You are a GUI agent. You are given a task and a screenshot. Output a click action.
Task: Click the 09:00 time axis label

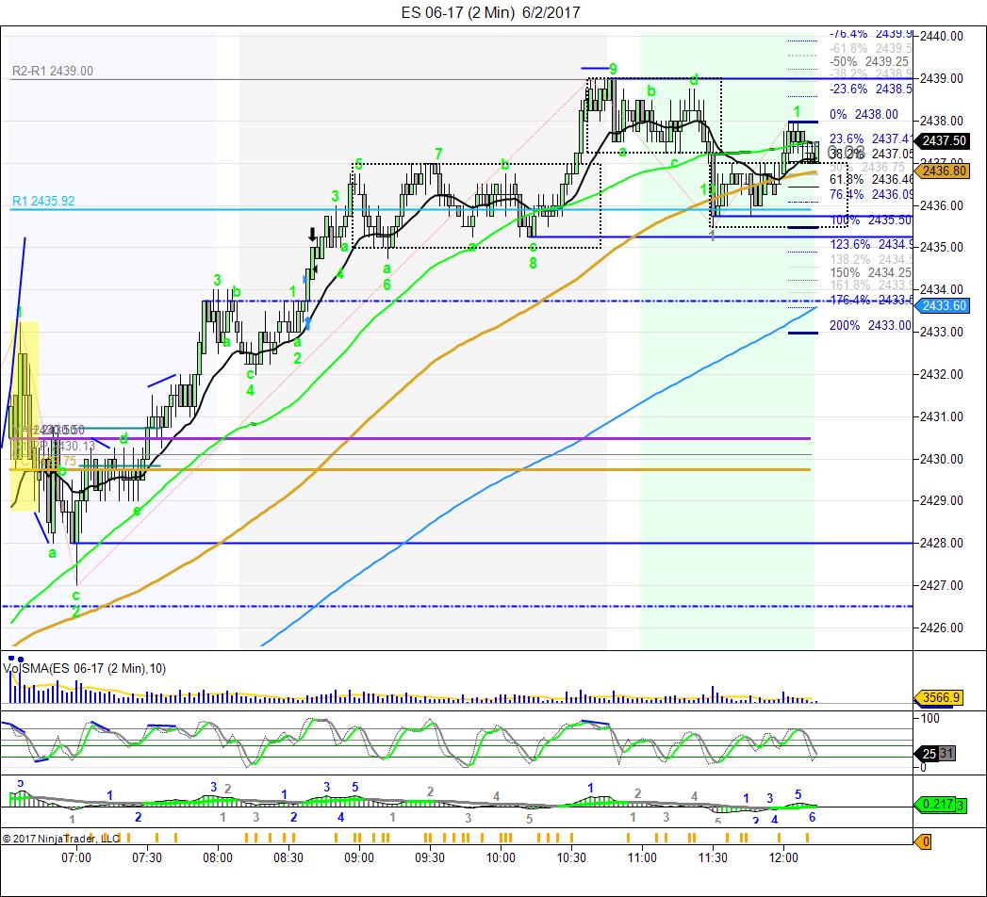coord(359,858)
